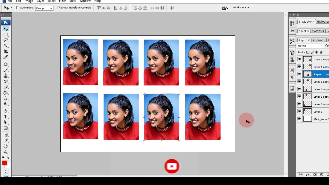
Task: Open the Paragraph panel from the dock
Action: coord(292,78)
